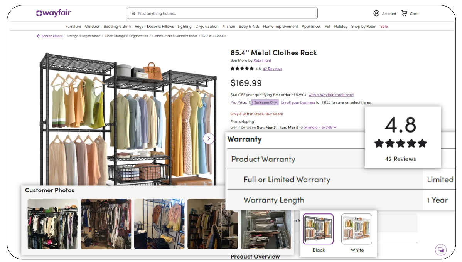The image size is (462, 262).
Task: Click the small star rating under product title
Action: pos(242,69)
